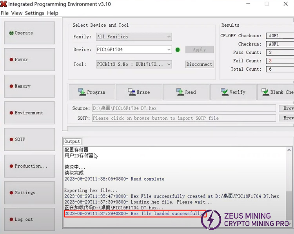The height and width of the screenshot is (234, 294).
Task: Open the File menu
Action: 5,13
